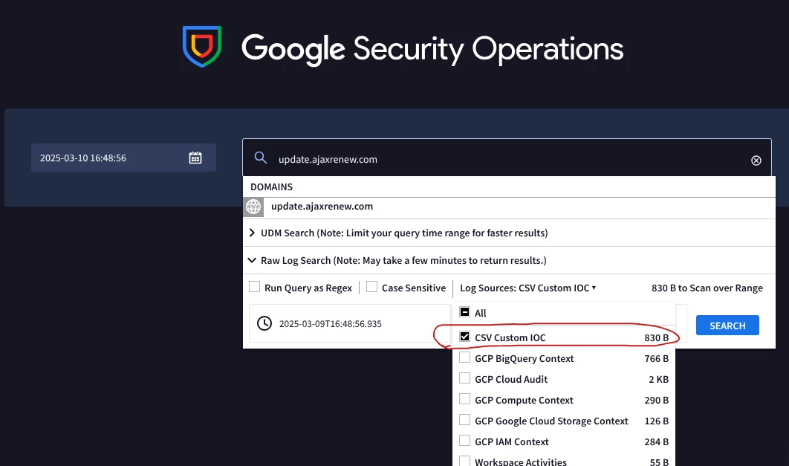Click the 2025-03-09T16:48:56.935 start time field
This screenshot has height=466, width=789.
pyautogui.click(x=350, y=323)
